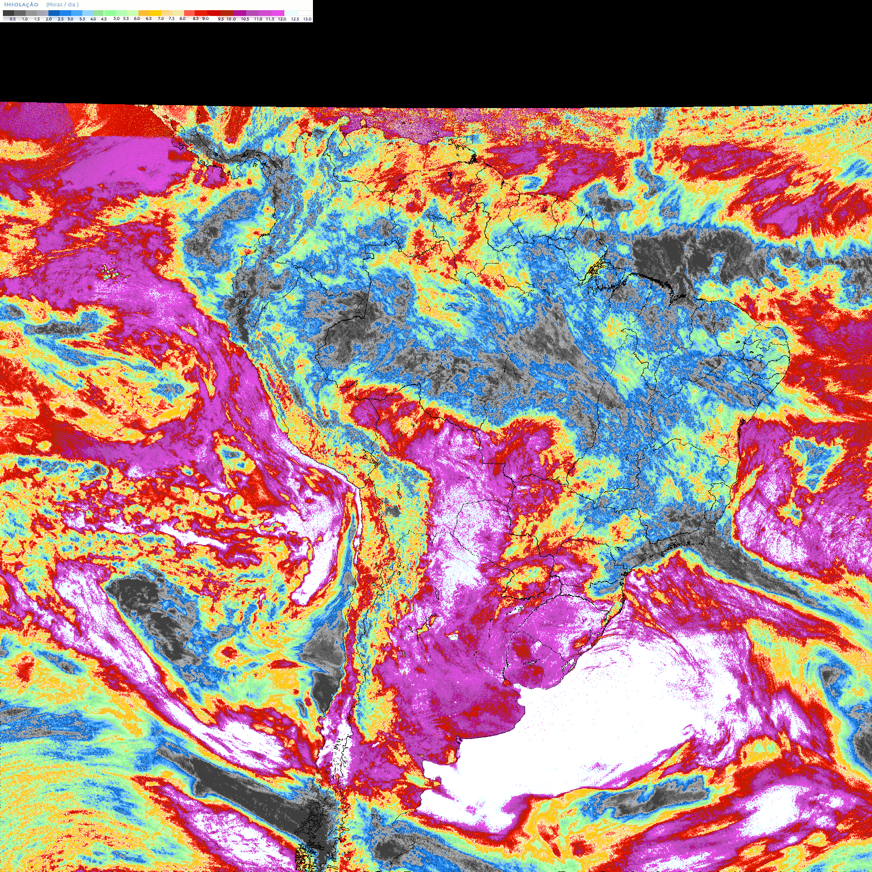Screen dimensions: 872x872
Task: Click the bright yellow legend swatch
Action: click(156, 13)
